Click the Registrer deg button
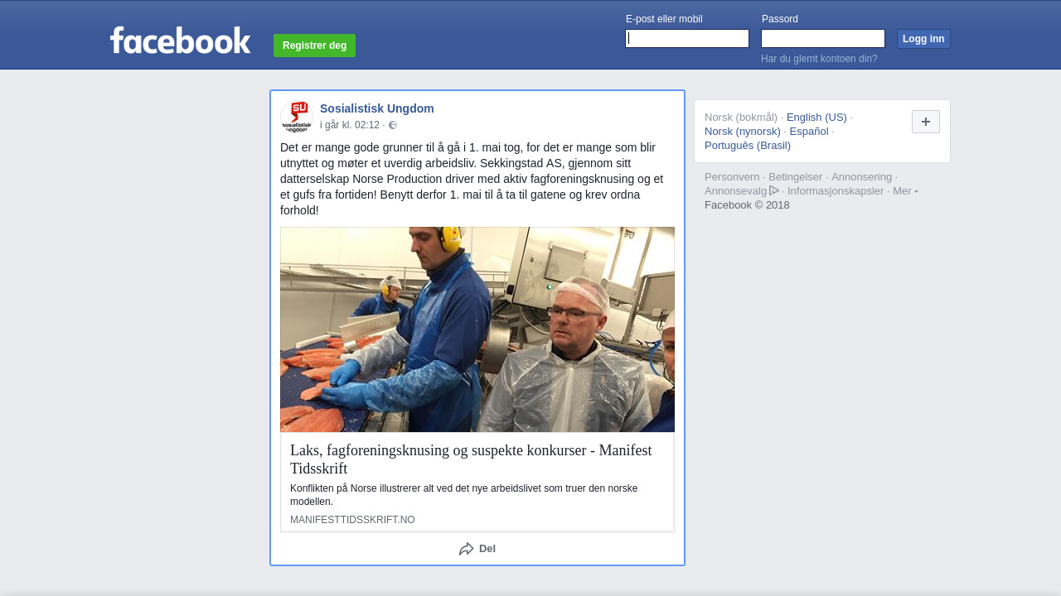 click(314, 46)
